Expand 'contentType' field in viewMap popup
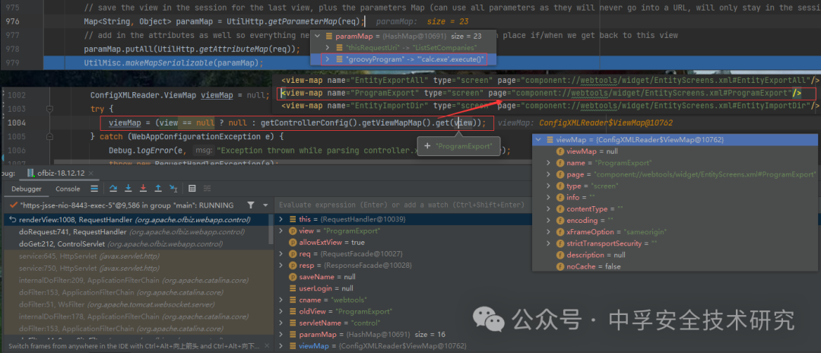821x353 pixels. tap(548, 209)
